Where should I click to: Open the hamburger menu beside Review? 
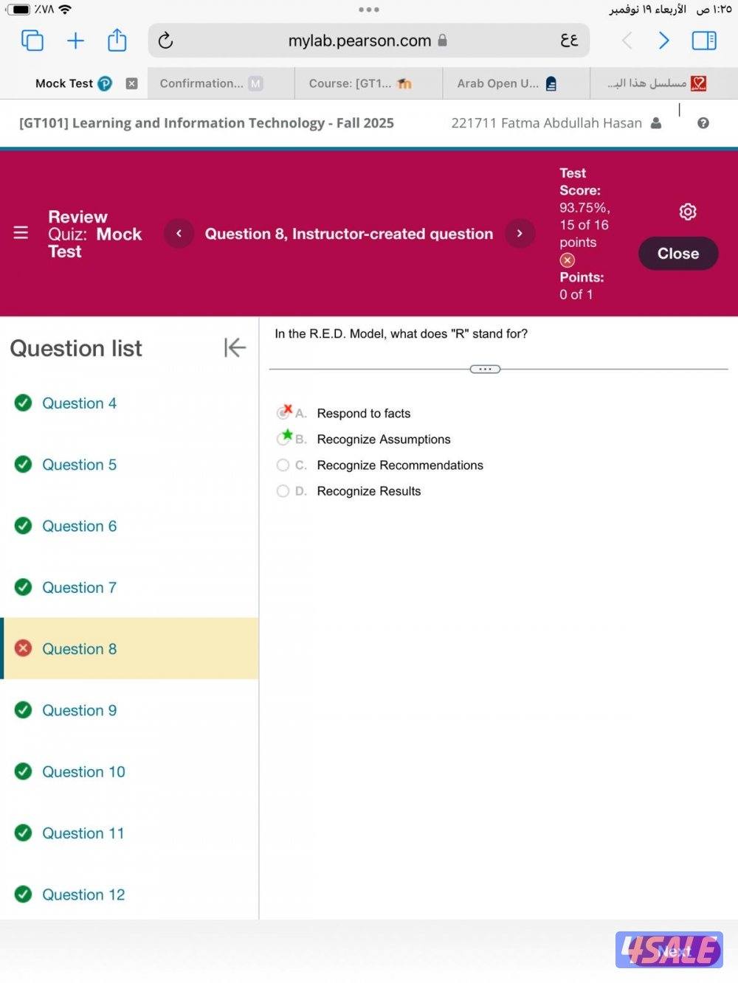[21, 234]
